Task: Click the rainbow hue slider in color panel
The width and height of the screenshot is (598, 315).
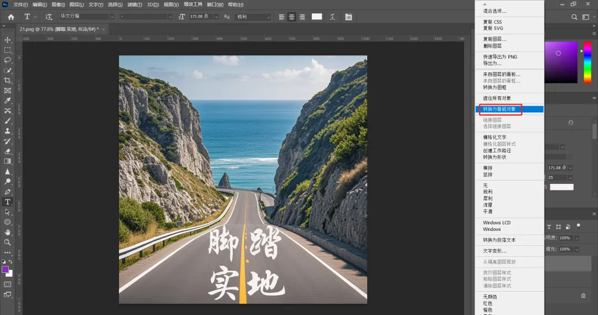Action: [587, 62]
